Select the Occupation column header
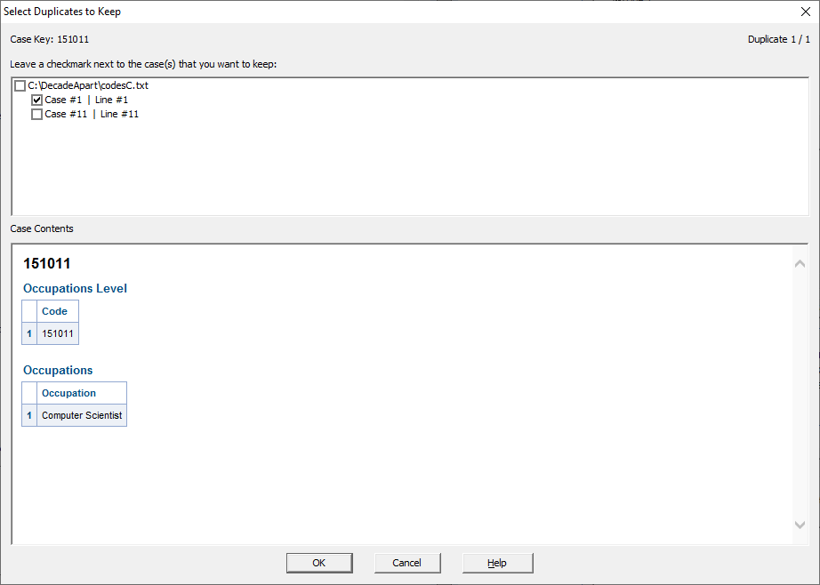 pos(70,393)
